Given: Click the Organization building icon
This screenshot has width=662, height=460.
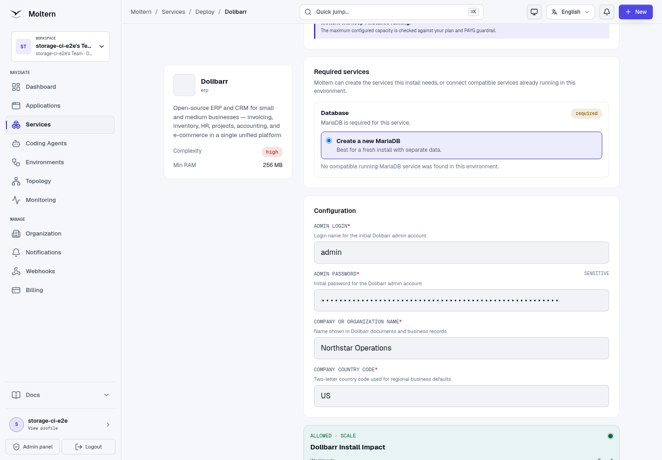Looking at the screenshot, I should click(x=16, y=234).
